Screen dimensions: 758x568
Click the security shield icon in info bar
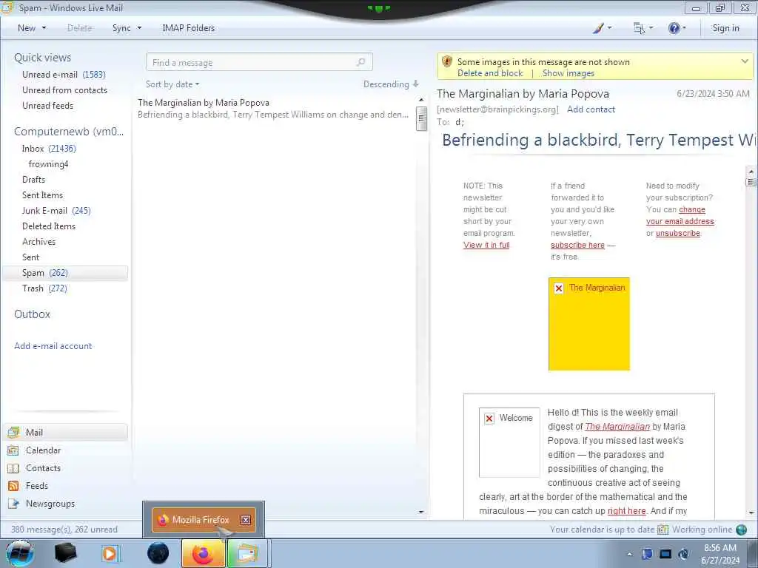coord(447,62)
